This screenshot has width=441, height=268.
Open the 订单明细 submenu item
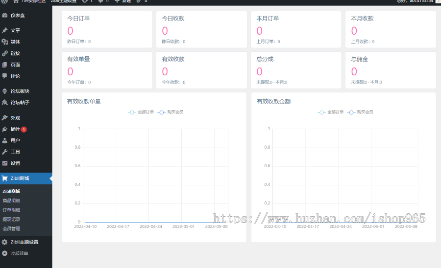[11, 210]
